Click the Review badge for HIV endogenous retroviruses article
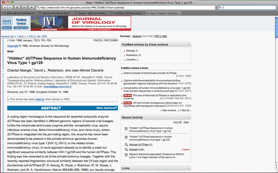 128,103
